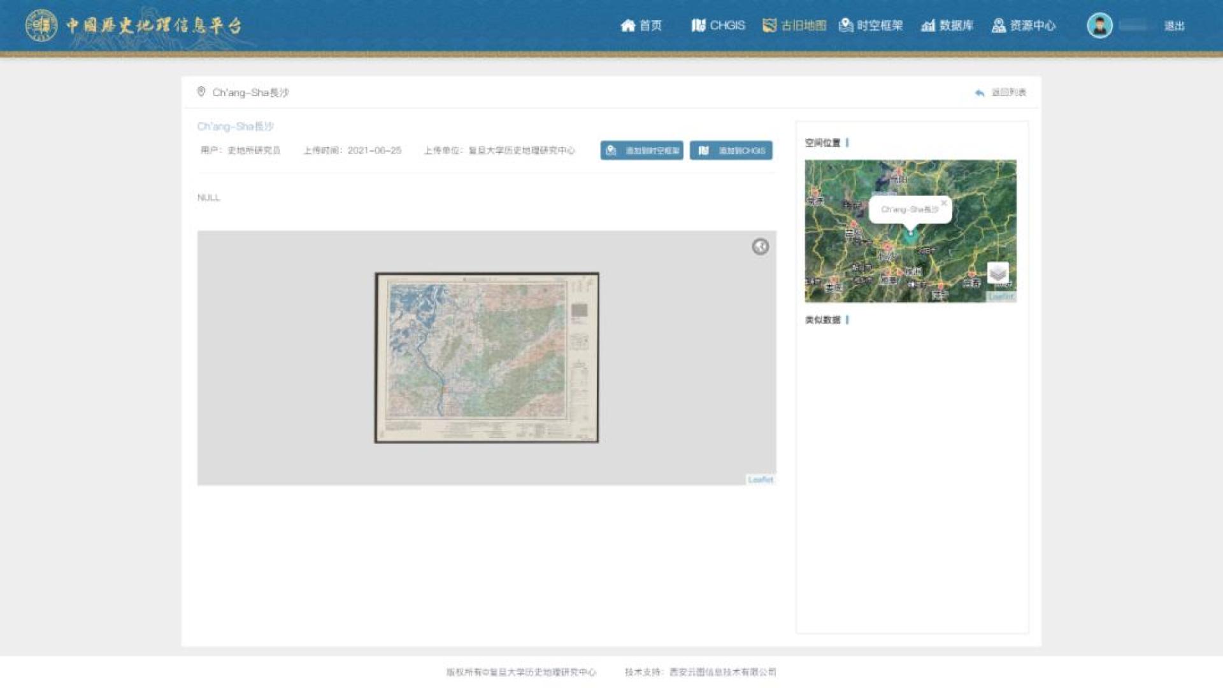
Task: Open 古旧地图 old maps section
Action: pyautogui.click(x=794, y=25)
